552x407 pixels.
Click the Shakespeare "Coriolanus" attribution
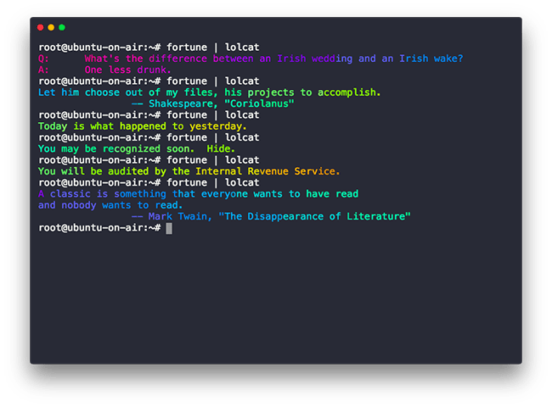(212, 103)
